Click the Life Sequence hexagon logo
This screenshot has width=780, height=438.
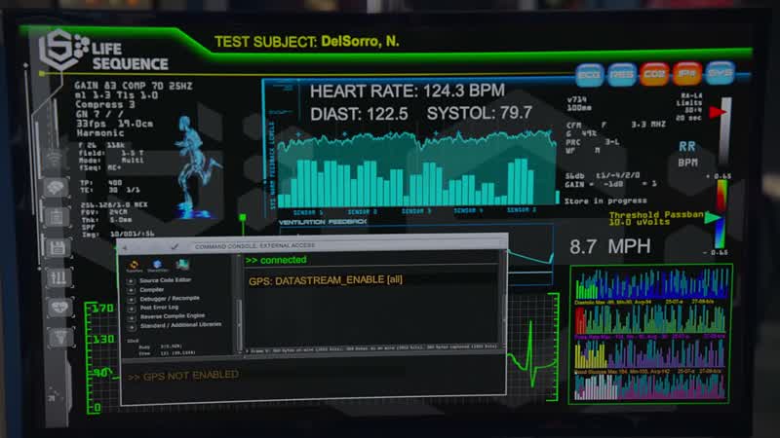(x=62, y=50)
